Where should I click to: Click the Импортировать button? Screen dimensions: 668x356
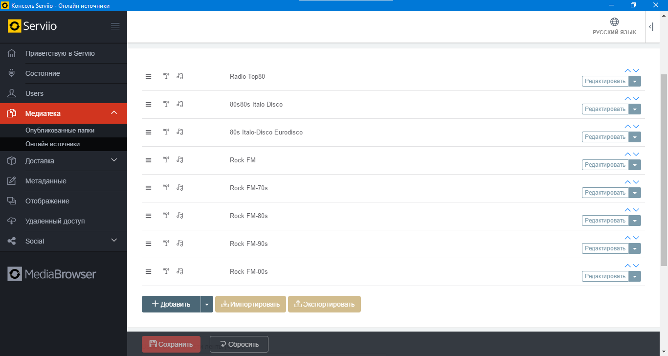(250, 304)
